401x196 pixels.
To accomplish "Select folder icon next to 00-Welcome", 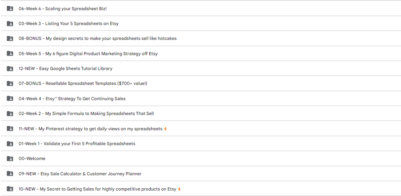I will pyautogui.click(x=10, y=158).
